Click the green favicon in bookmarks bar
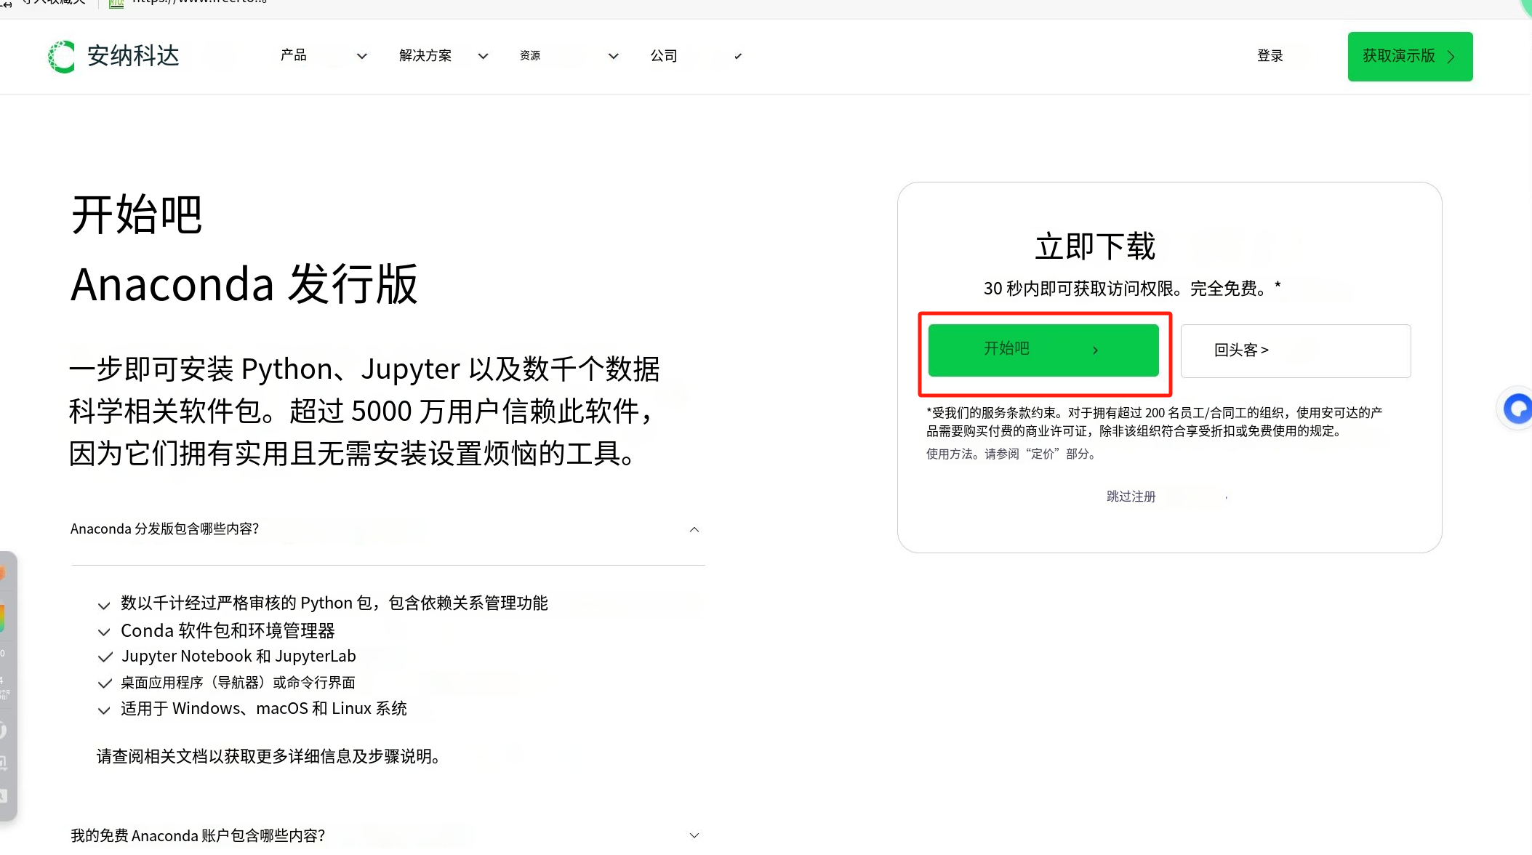Viewport: 1532px width, 855px height. click(x=116, y=3)
